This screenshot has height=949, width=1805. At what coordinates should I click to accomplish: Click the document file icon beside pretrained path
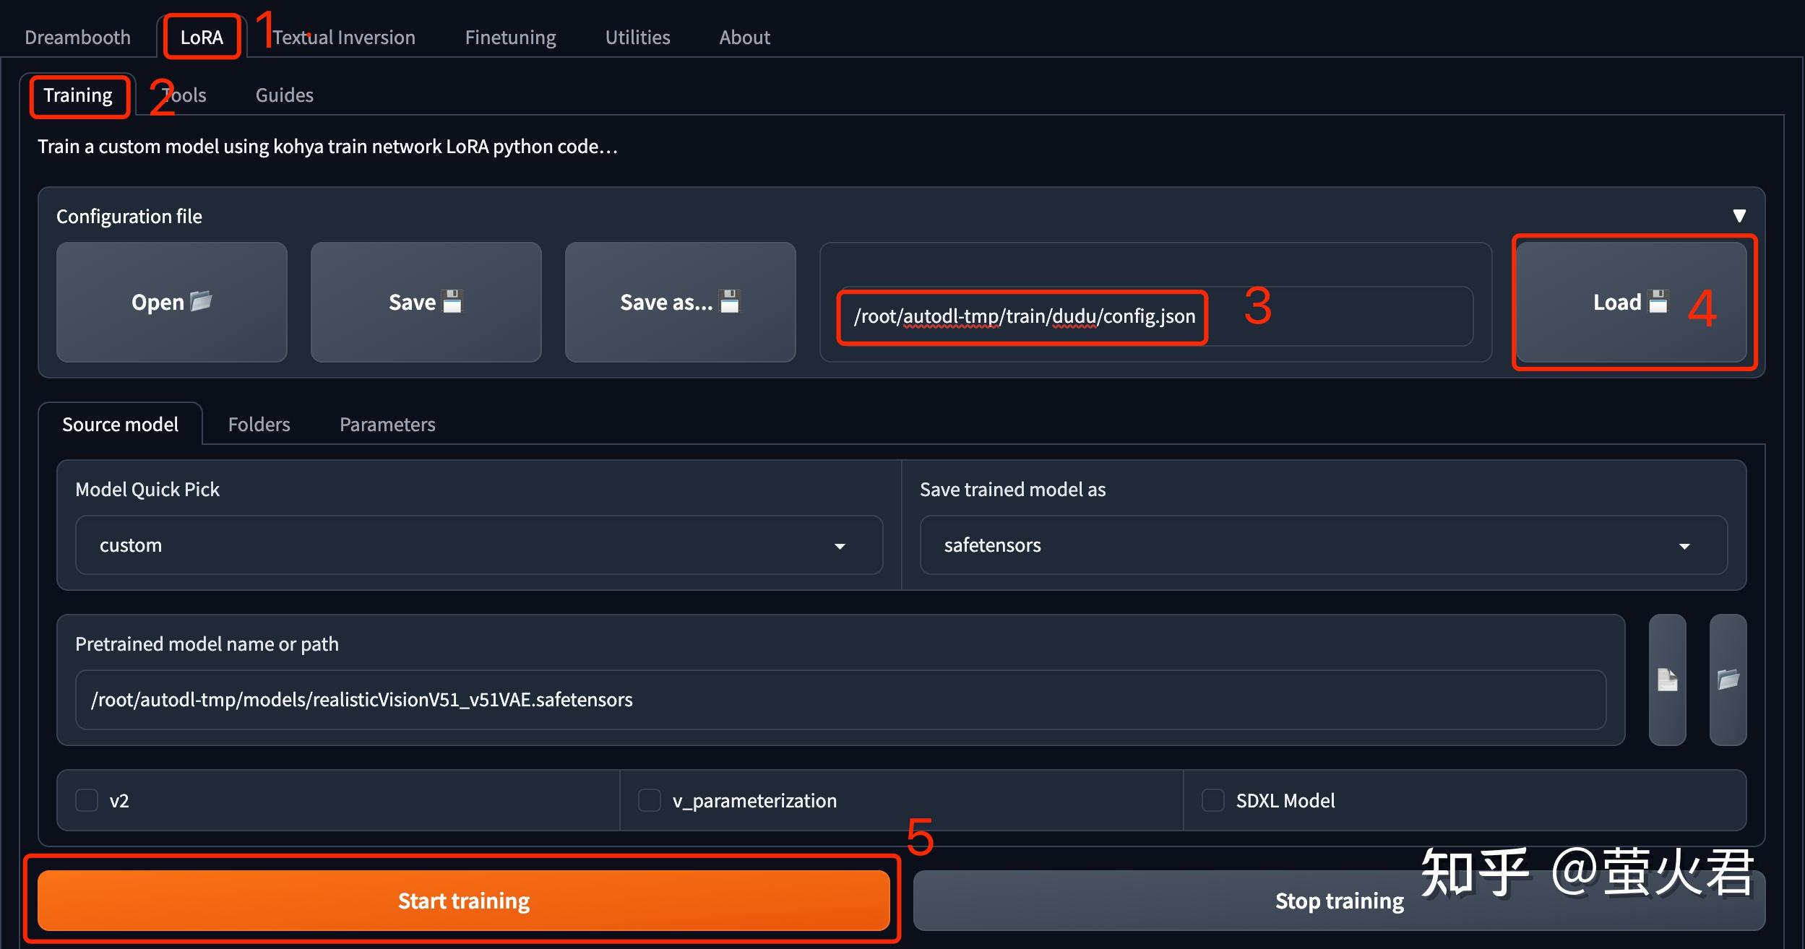click(x=1667, y=680)
